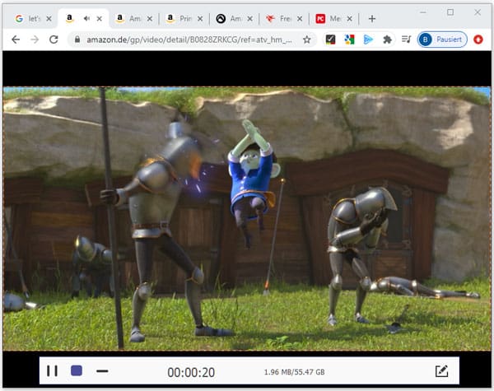Close the Google "let's" tab
The height and width of the screenshot is (391, 494).
click(49, 19)
